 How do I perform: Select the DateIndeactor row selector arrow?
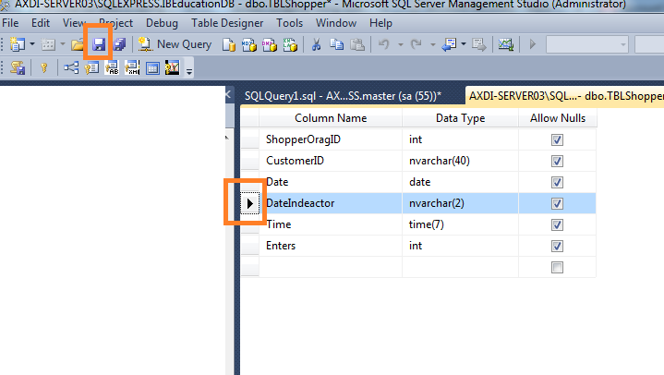(250, 203)
